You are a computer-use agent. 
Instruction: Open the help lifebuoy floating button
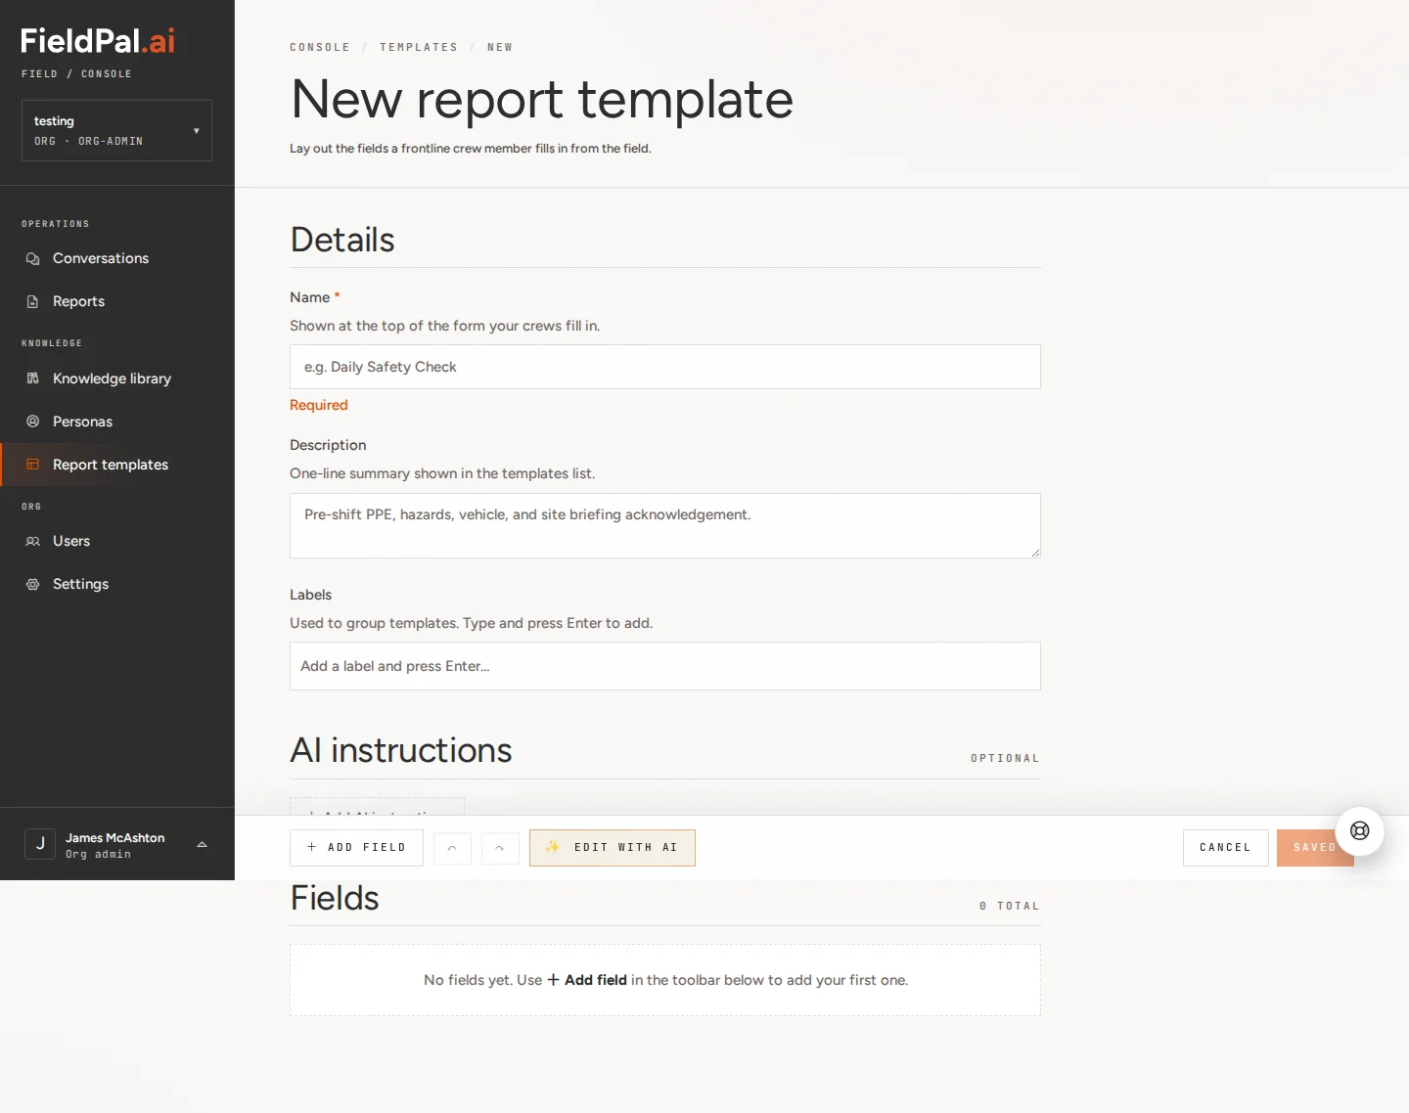point(1360,831)
